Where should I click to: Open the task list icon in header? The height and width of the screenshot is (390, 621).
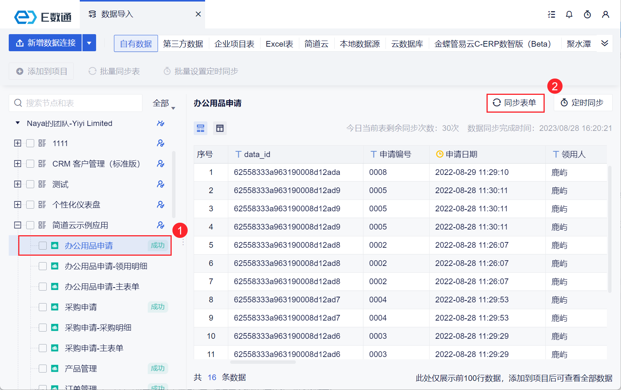(x=551, y=14)
